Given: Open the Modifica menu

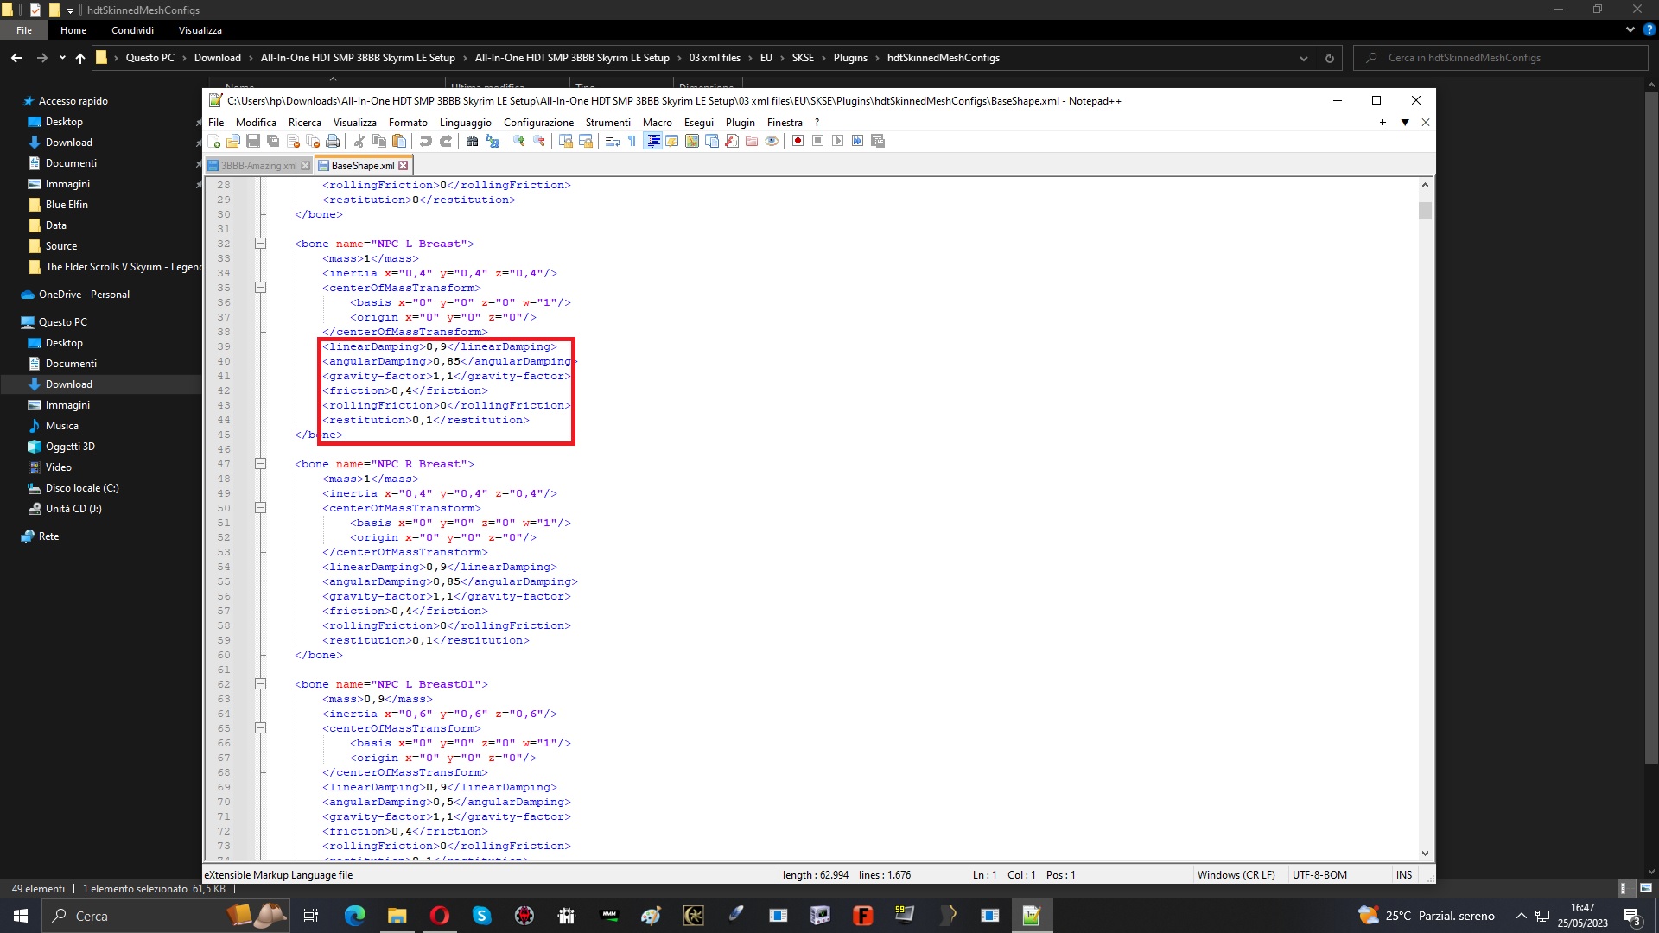Looking at the screenshot, I should point(256,123).
